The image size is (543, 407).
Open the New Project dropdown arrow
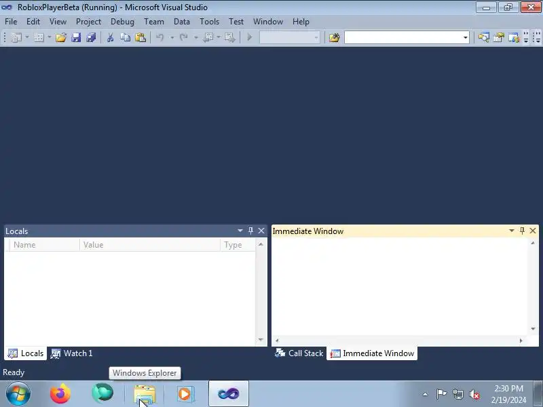click(x=27, y=37)
